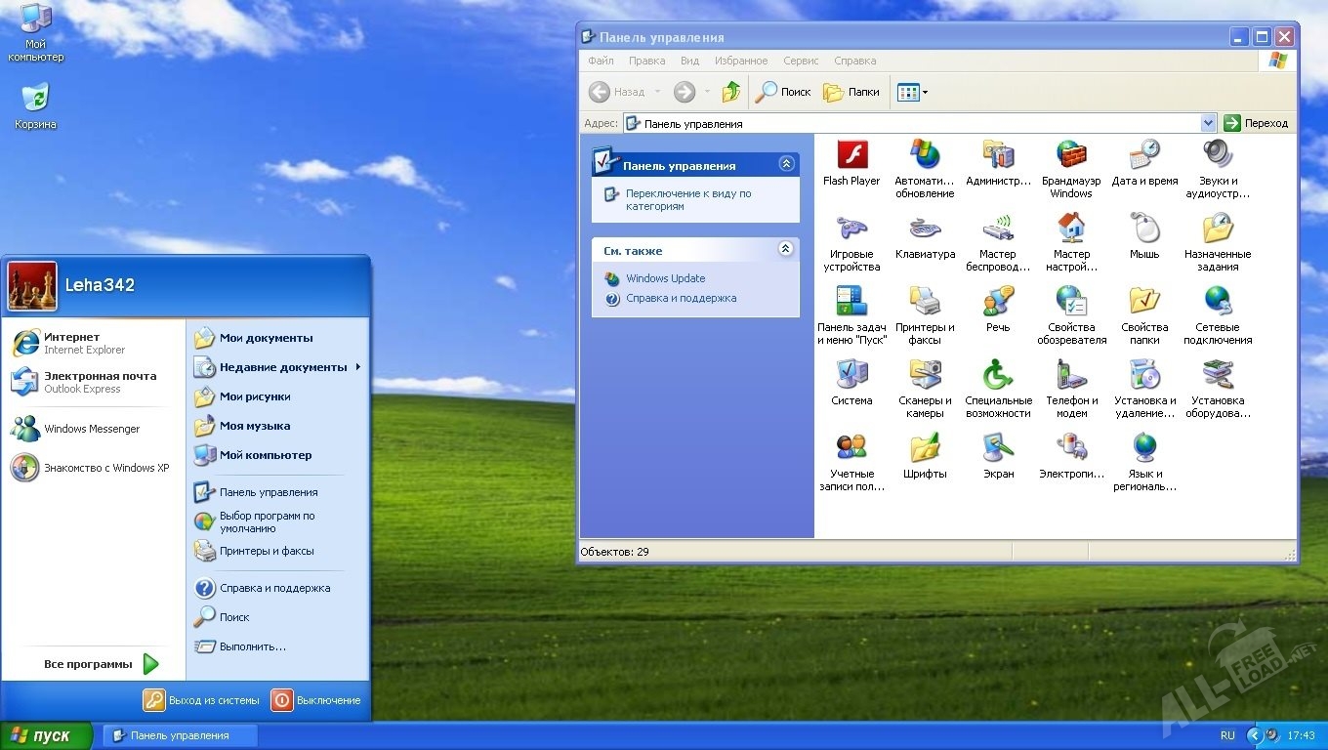Image resolution: width=1328 pixels, height=750 pixels.
Task: Open the Дата и время icon
Action: 1144,155
